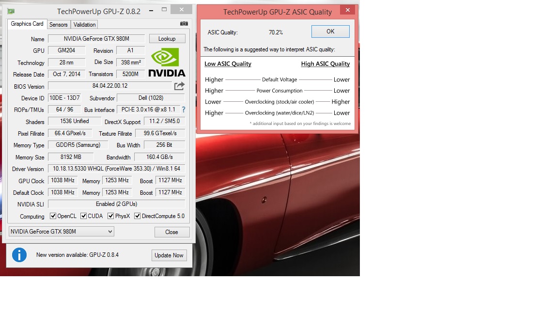
Task: Click the Bus Width field 256 Bit
Action: pos(164,145)
